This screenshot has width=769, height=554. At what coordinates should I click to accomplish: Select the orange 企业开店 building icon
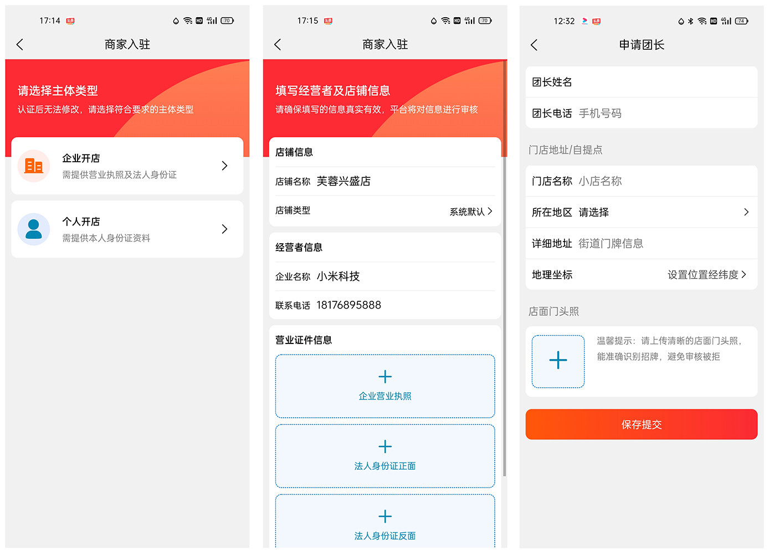(x=34, y=166)
